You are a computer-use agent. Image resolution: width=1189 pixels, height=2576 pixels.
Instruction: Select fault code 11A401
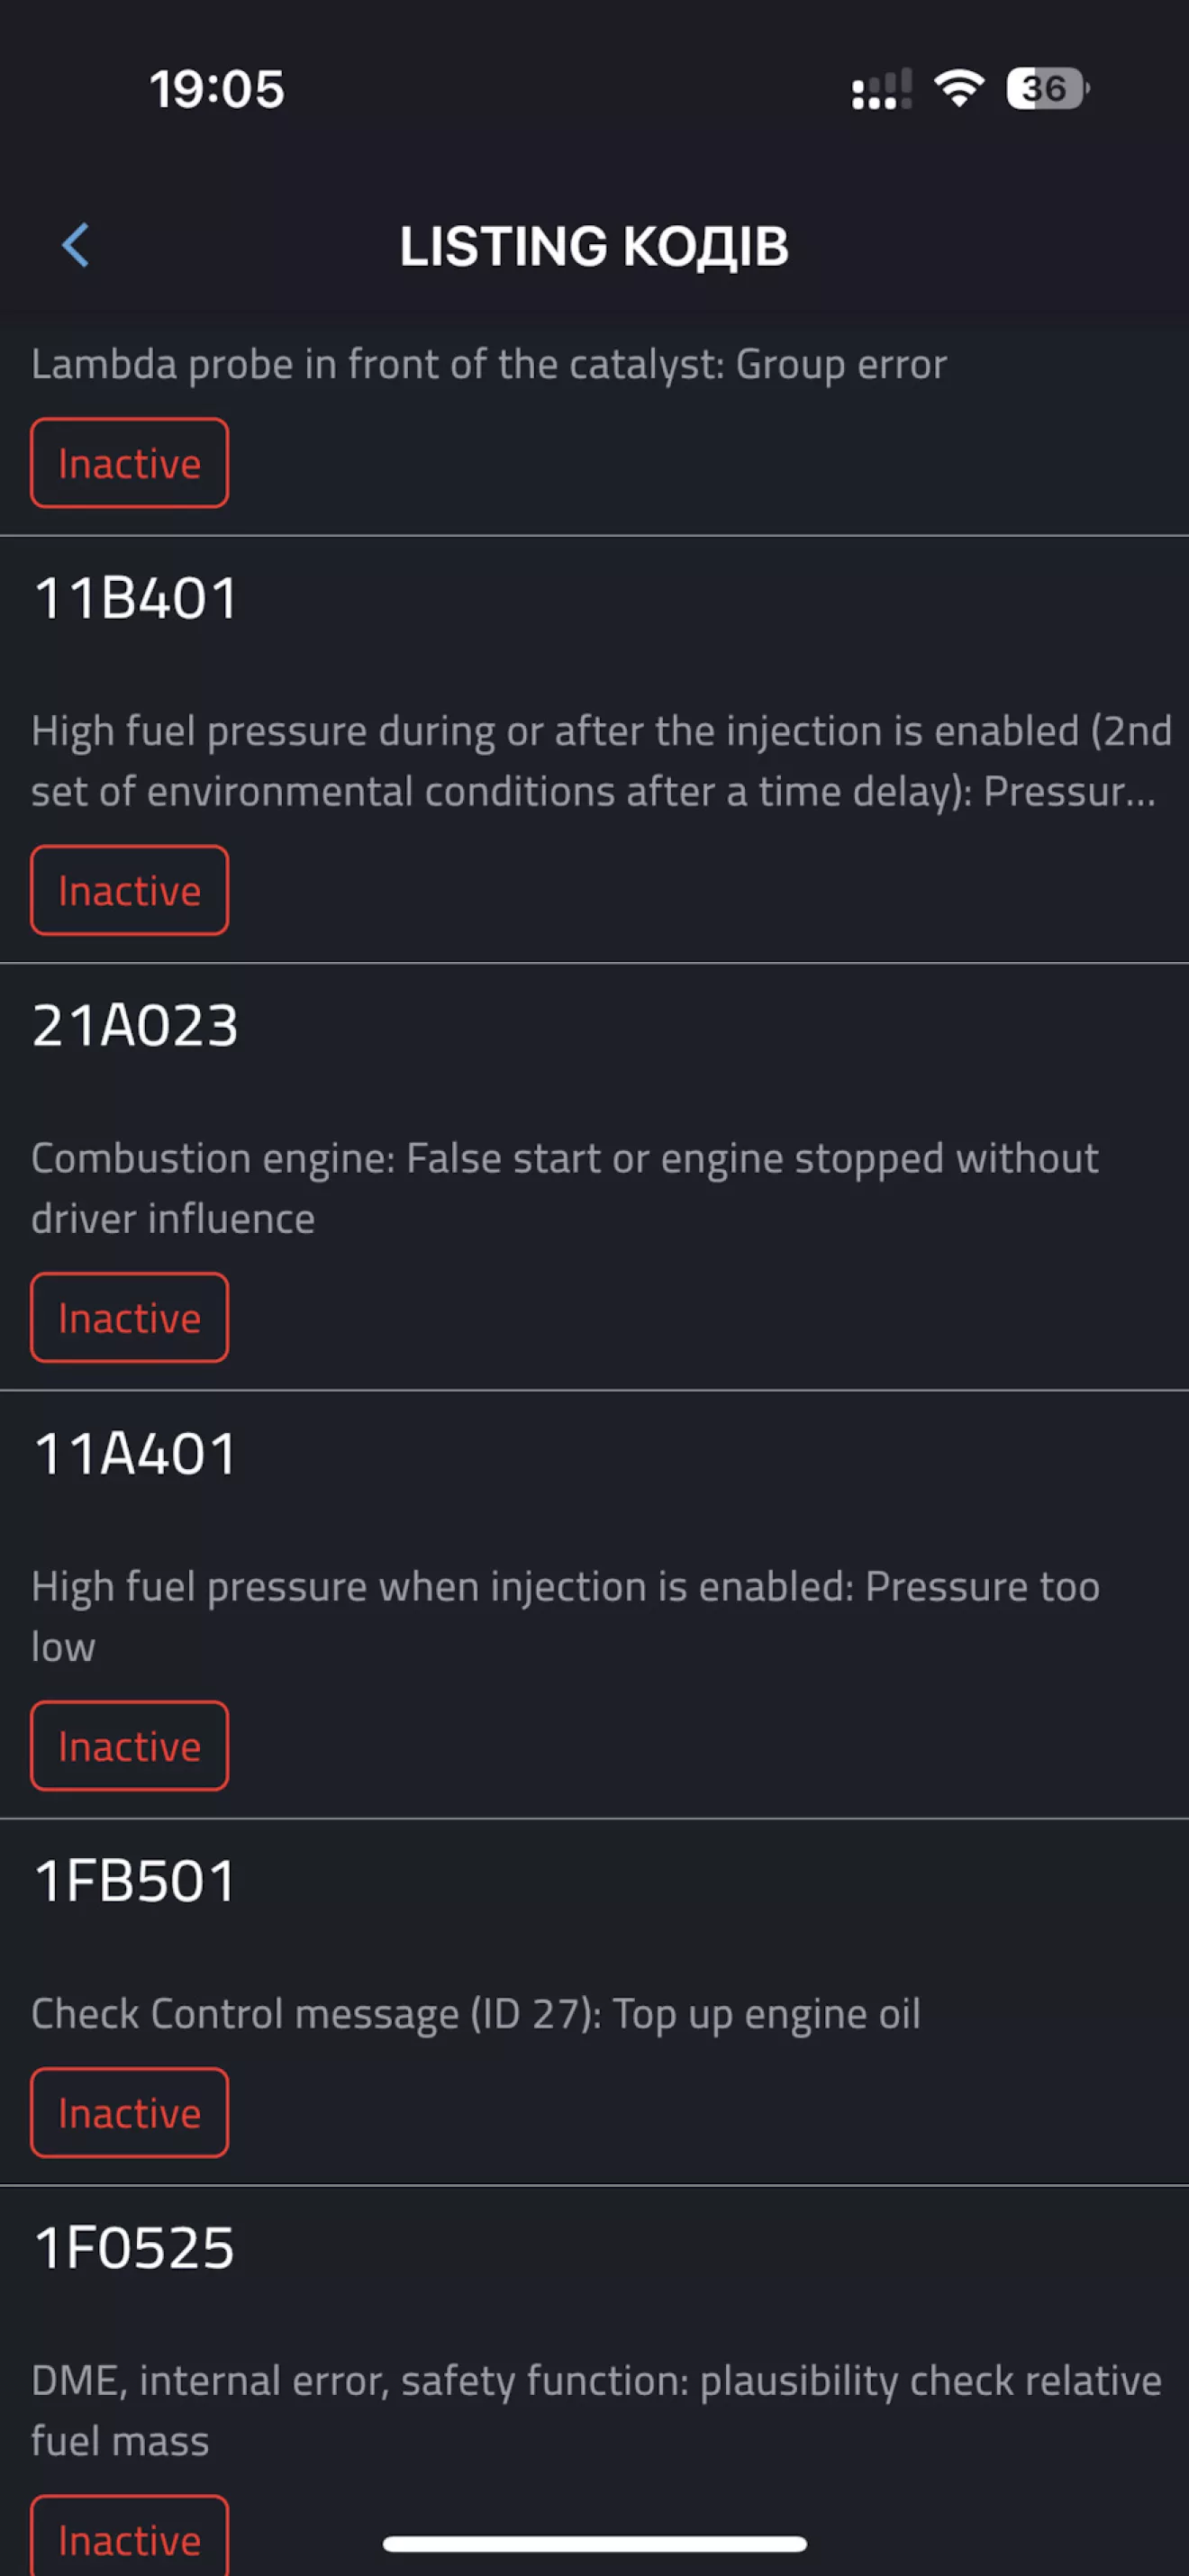click(594, 1605)
